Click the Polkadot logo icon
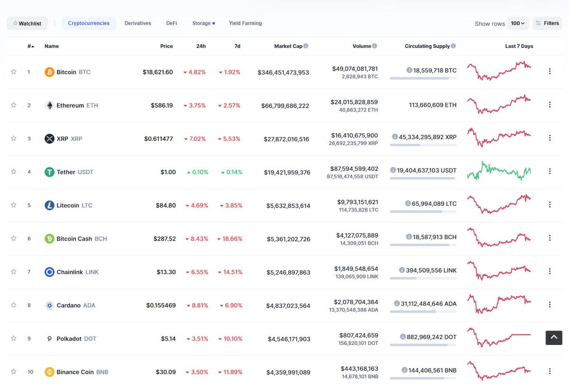 [49, 339]
